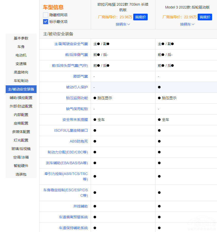Click 询底价 button for 欧拉闪电猫
217x232 pixels.
coord(140,17)
